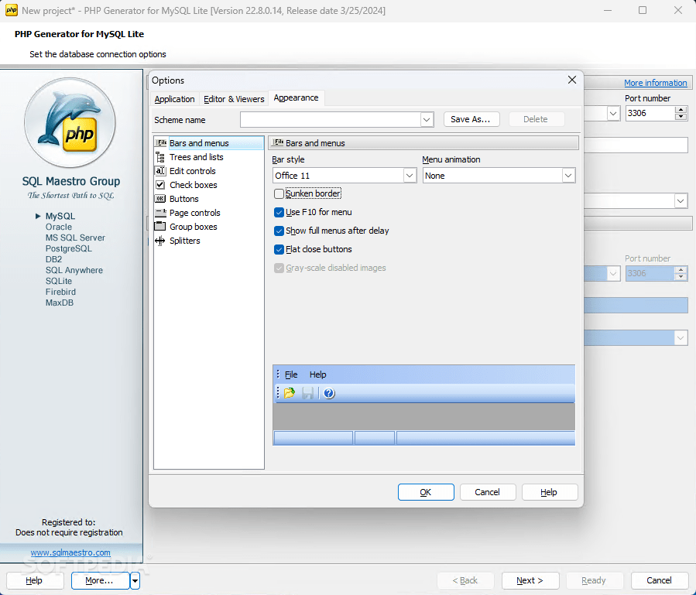Select Firebird in the product list
The image size is (696, 595).
point(61,292)
